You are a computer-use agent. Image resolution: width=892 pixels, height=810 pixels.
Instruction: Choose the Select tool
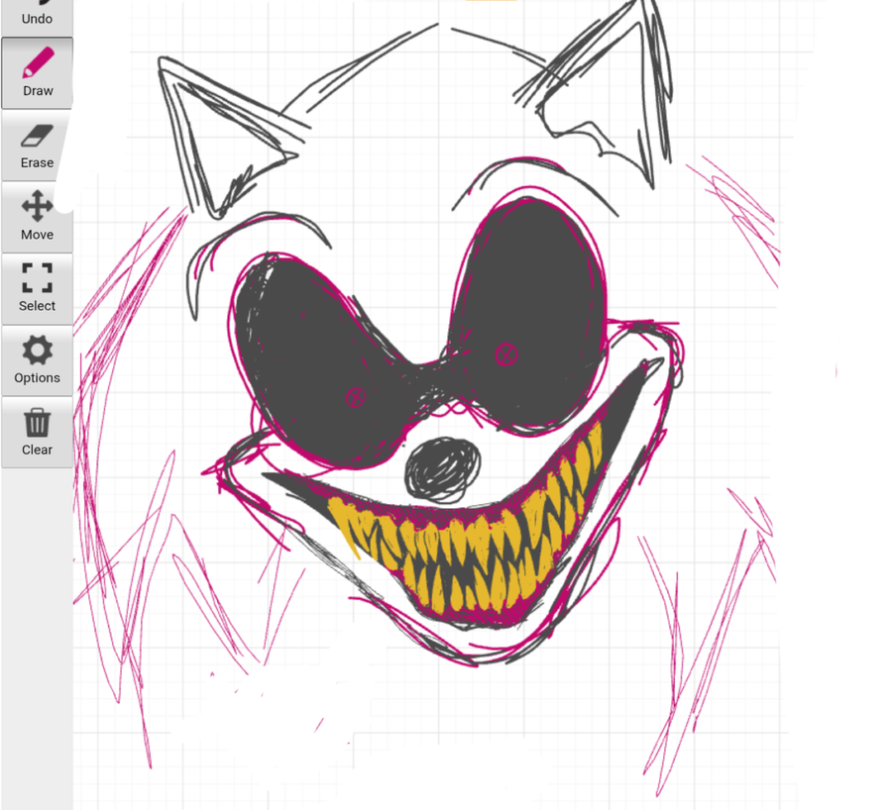(x=37, y=288)
